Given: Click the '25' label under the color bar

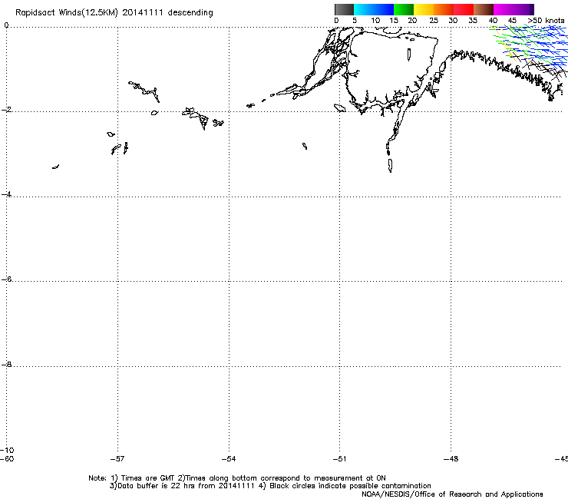Looking at the screenshot, I should 434,21.
